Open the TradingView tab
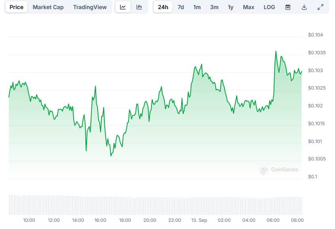 click(90, 7)
